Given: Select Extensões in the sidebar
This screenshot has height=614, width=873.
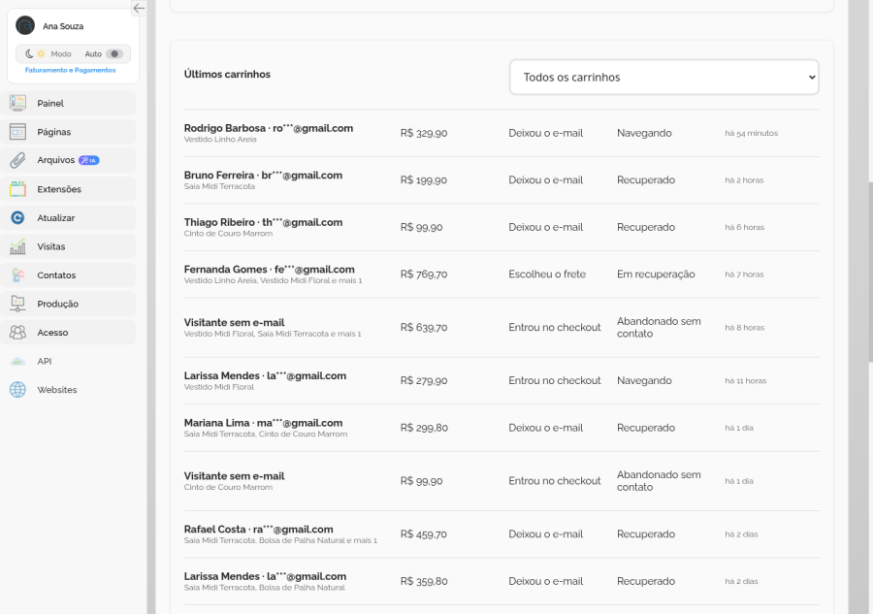Looking at the screenshot, I should (69, 189).
